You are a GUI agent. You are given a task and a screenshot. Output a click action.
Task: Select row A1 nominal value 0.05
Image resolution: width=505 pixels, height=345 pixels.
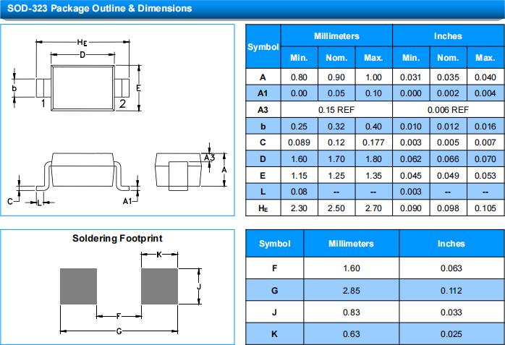tap(336, 93)
